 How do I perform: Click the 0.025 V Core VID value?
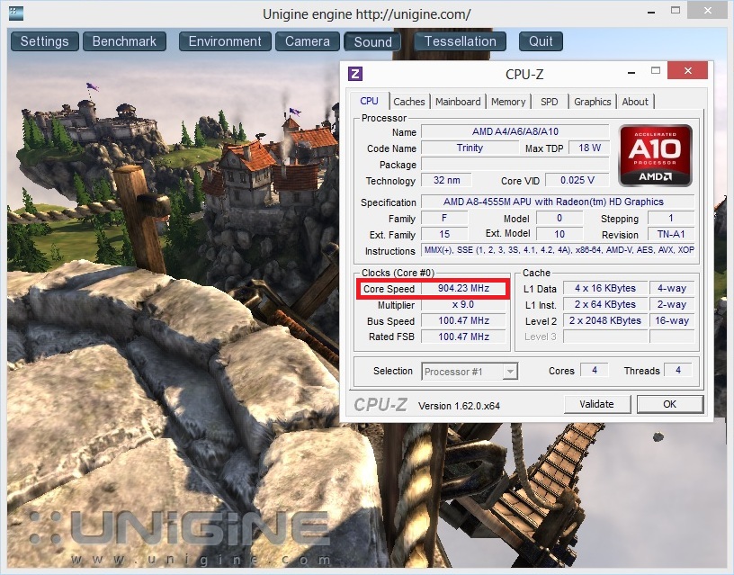tap(577, 180)
